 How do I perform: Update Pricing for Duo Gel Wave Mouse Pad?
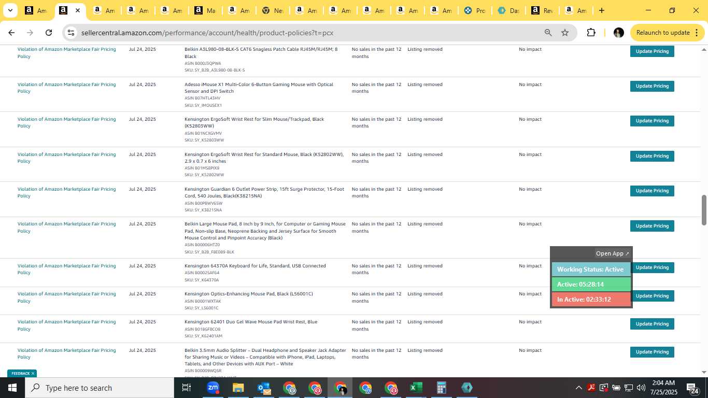[x=652, y=324]
